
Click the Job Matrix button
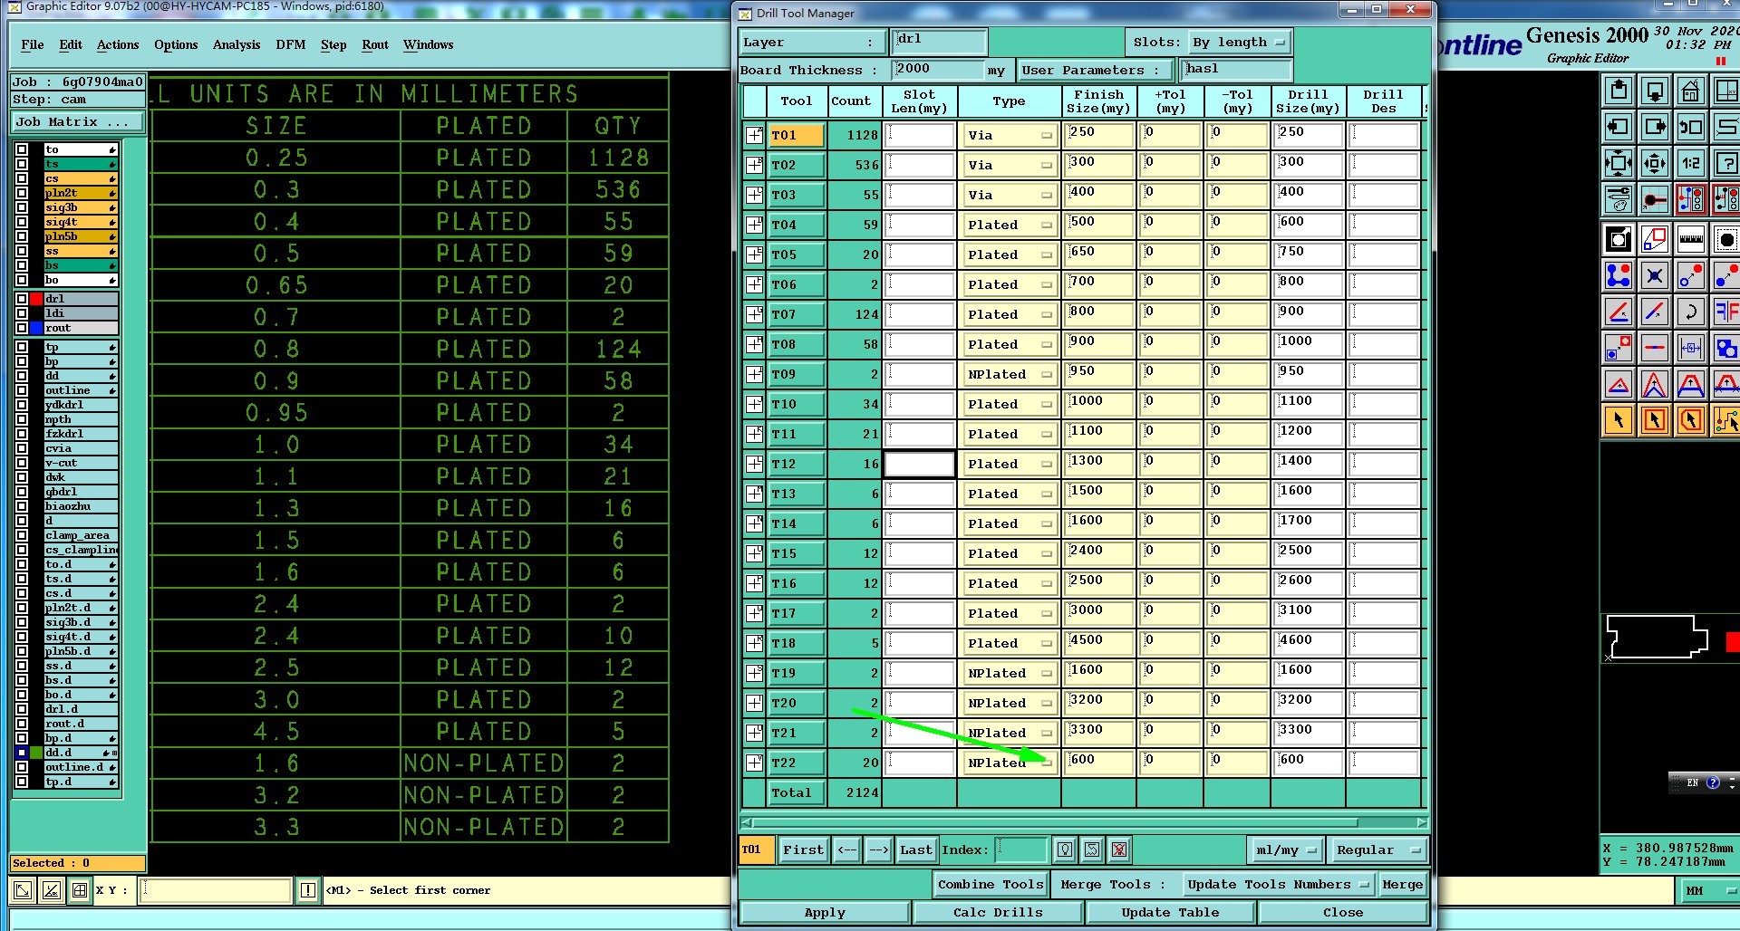[77, 121]
